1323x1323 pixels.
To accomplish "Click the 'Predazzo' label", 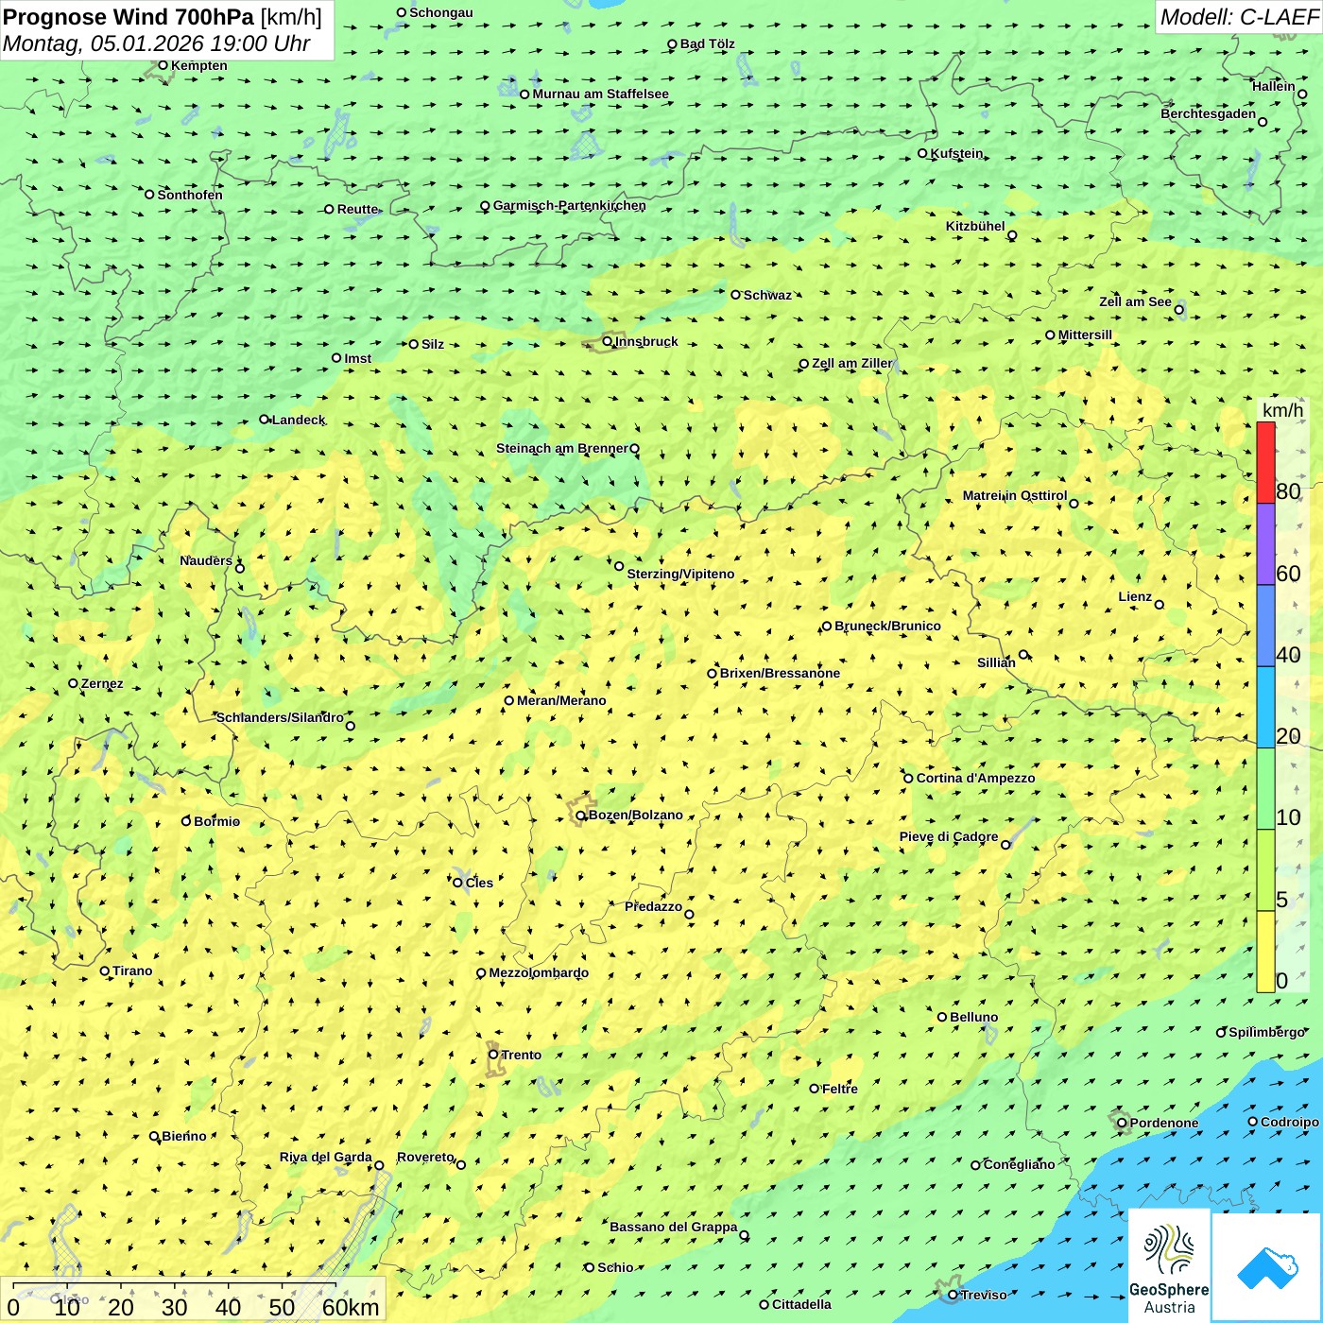I will point(653,906).
